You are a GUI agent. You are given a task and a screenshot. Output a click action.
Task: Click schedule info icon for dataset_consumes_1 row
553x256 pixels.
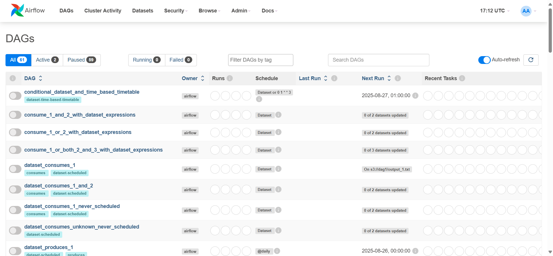[278, 169]
